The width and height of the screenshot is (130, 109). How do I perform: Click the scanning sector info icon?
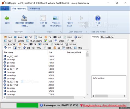(41, 105)
